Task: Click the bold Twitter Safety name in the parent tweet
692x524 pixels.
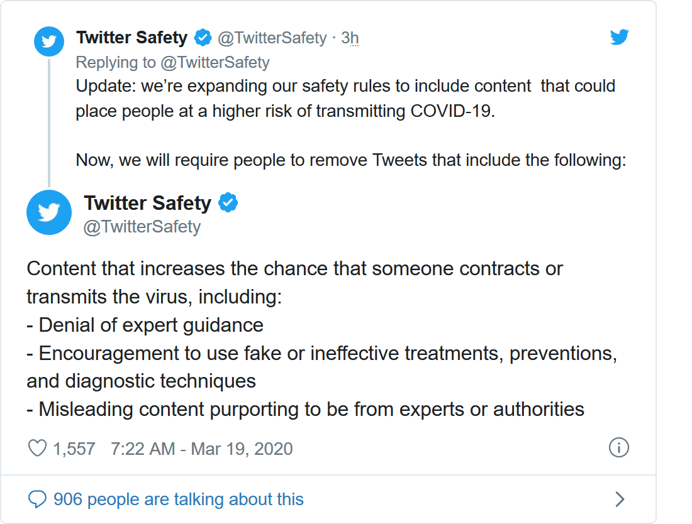Action: (131, 38)
